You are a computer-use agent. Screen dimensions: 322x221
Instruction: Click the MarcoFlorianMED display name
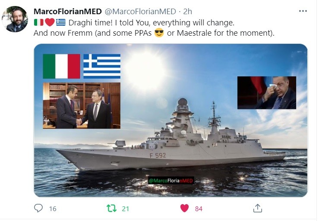[68, 12]
